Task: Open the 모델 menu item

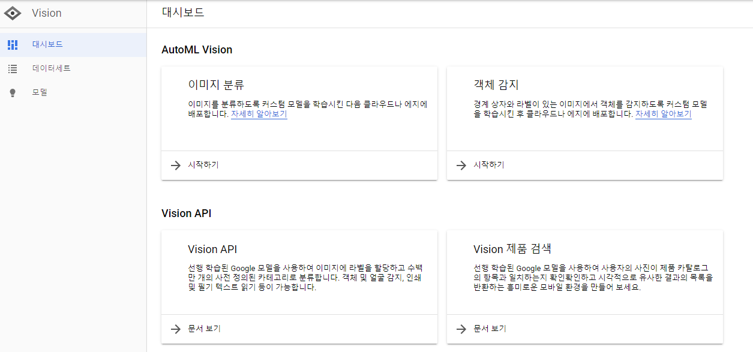Action: click(x=73, y=92)
